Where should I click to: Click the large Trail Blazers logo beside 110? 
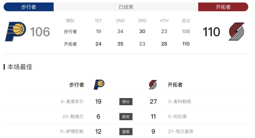(x=237, y=32)
